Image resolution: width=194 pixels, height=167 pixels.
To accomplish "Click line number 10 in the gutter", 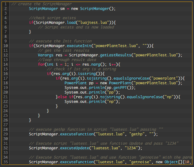I will [6, 46].
